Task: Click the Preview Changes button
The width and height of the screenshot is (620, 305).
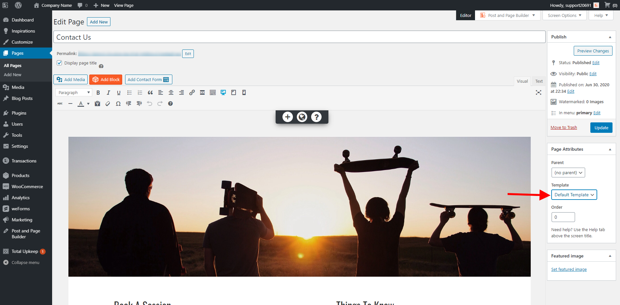Action: [593, 51]
